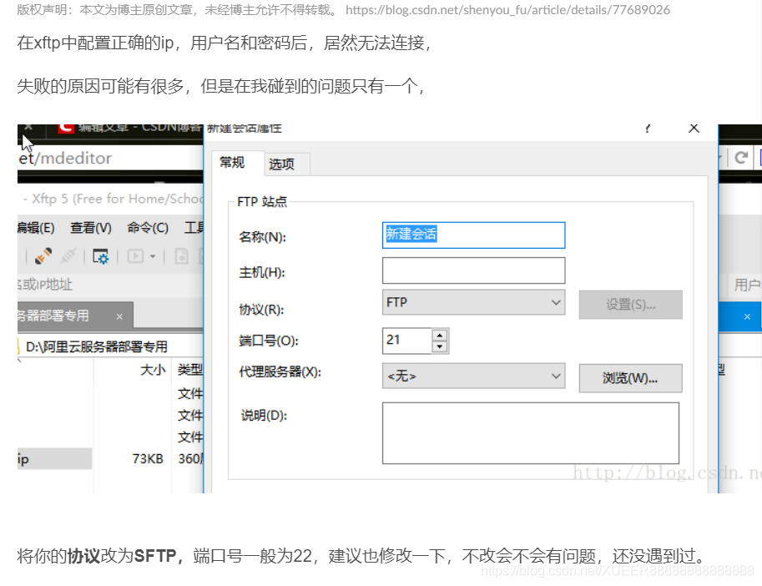The height and width of the screenshot is (586, 762).
Task: Click the 端口号 field showing 21
Action: click(x=407, y=341)
